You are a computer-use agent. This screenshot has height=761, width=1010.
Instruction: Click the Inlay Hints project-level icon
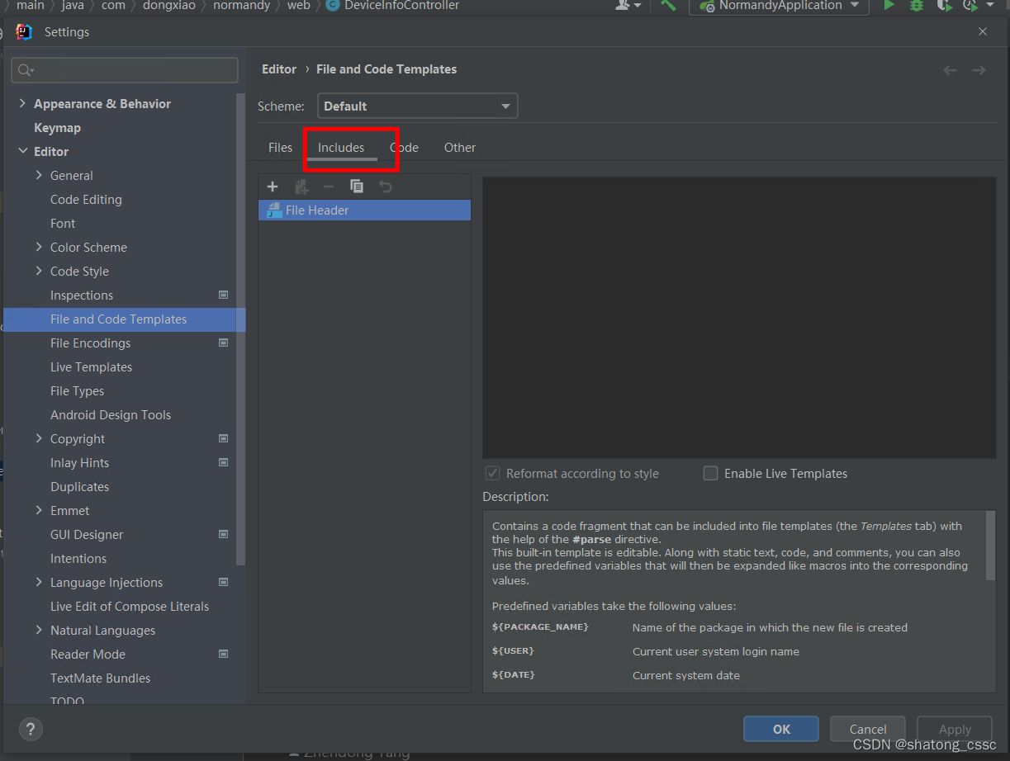[223, 462]
